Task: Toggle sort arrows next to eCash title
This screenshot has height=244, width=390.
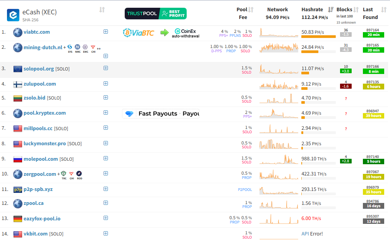Action: click(102, 10)
